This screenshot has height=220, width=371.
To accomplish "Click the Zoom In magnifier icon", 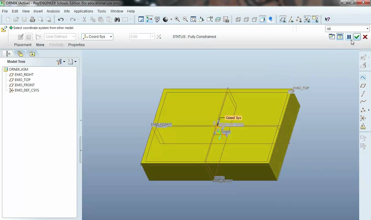I will (177, 20).
